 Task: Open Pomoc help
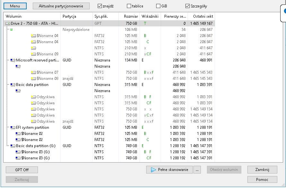(262, 180)
